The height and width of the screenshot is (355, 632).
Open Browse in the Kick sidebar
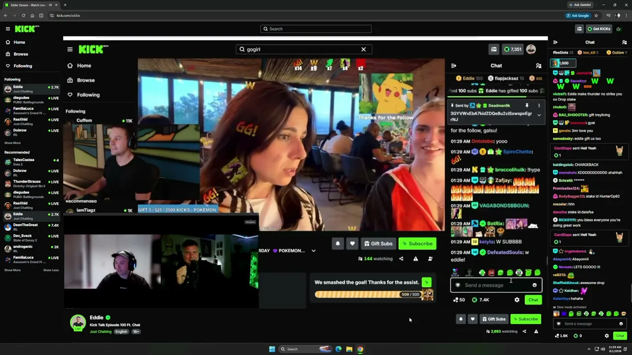pos(21,54)
